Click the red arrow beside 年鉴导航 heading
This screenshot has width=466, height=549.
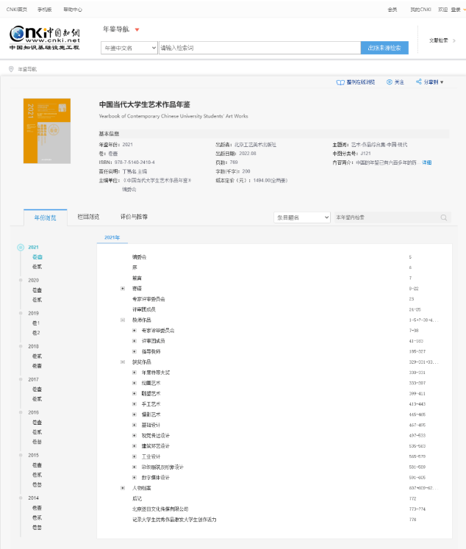point(137,29)
